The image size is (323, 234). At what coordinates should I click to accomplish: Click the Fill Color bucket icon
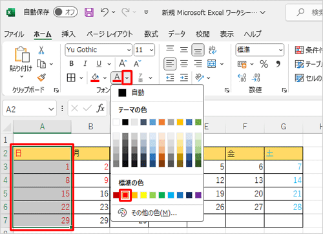point(95,78)
